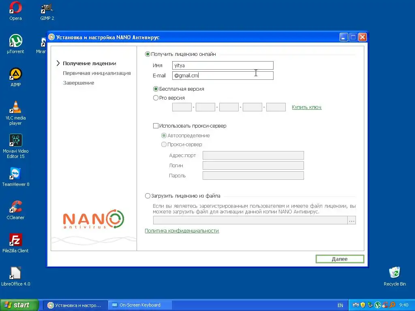Viewport: 415px width, 311px height.
Task: Click the 'Пароль' proxy field
Action: (253, 175)
